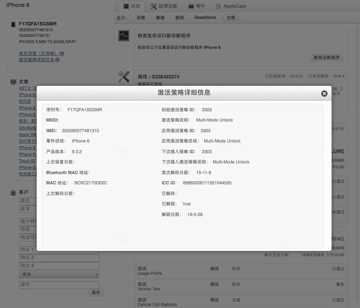Click IPHONE 6,MM-TD,64GB,GRAY description

click(x=47, y=41)
